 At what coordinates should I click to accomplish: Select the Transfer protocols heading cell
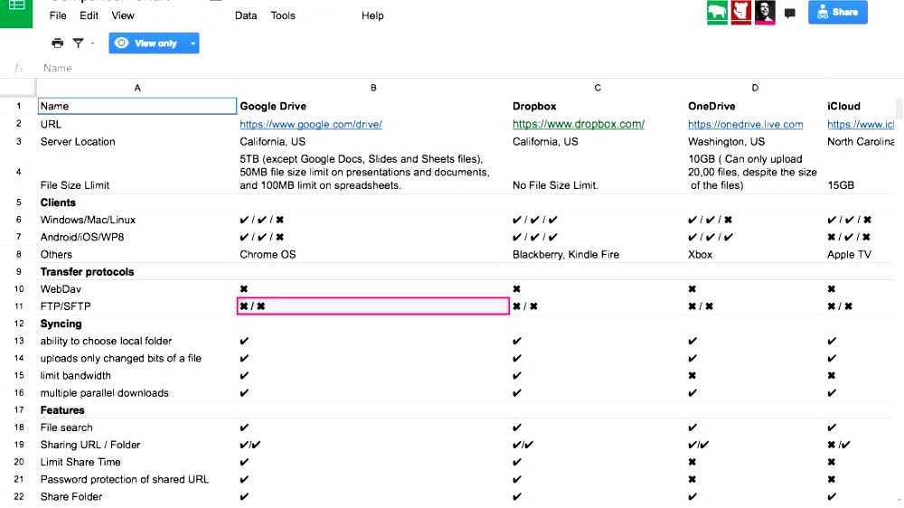(x=137, y=271)
